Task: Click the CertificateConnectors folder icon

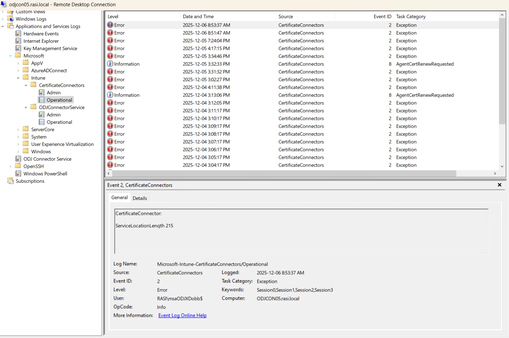Action: (34, 85)
